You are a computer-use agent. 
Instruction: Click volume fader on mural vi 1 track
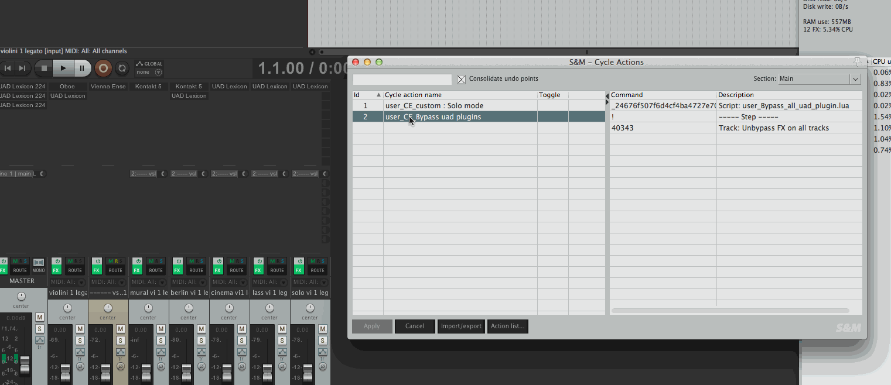tap(146, 372)
